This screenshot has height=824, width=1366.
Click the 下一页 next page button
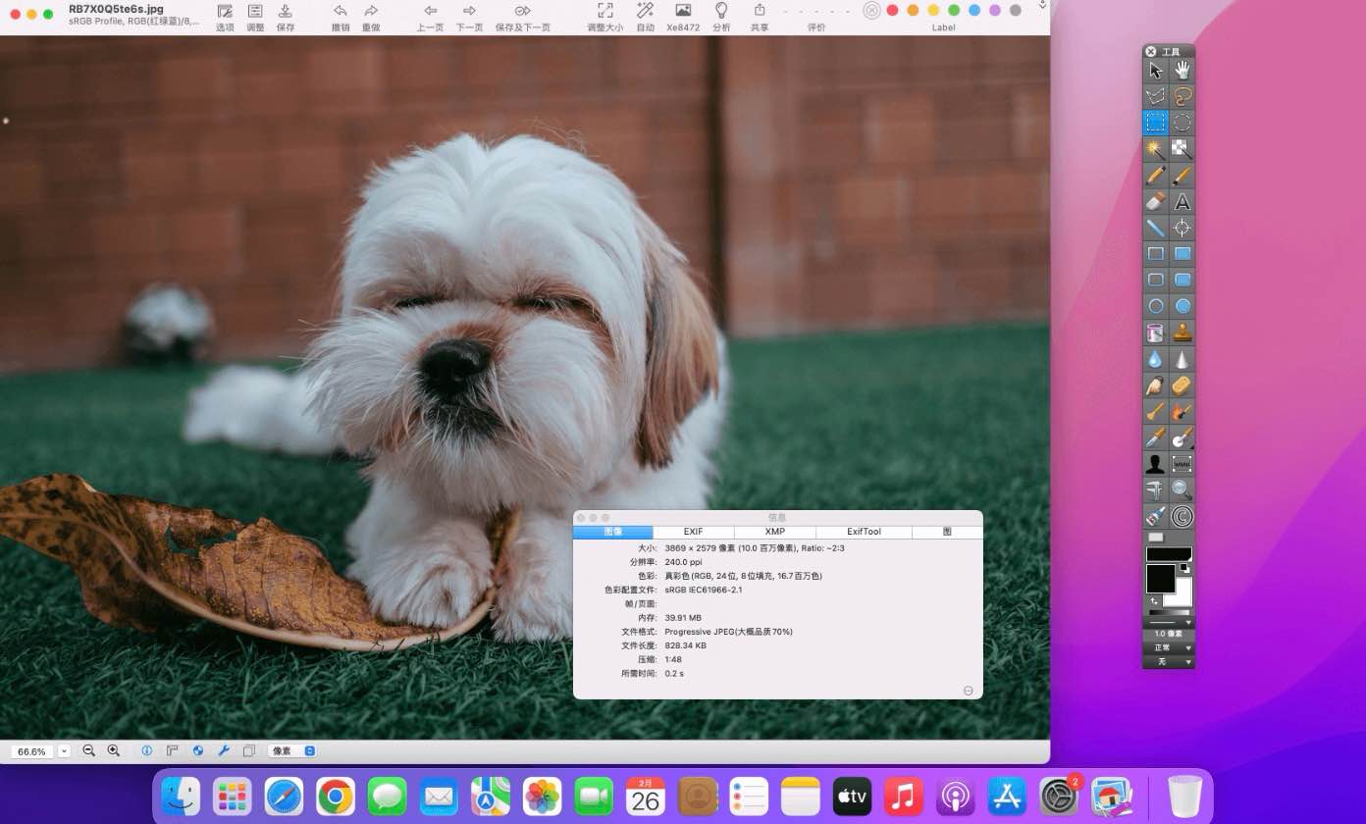pyautogui.click(x=469, y=11)
